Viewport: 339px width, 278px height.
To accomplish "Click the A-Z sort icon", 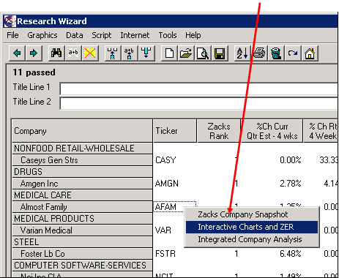I will [x=242, y=53].
